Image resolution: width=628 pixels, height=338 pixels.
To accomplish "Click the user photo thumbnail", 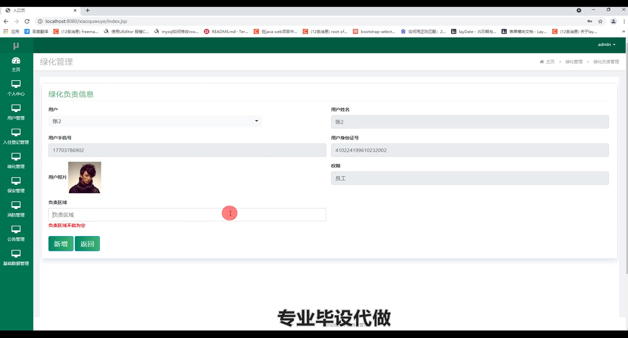I will pos(85,178).
